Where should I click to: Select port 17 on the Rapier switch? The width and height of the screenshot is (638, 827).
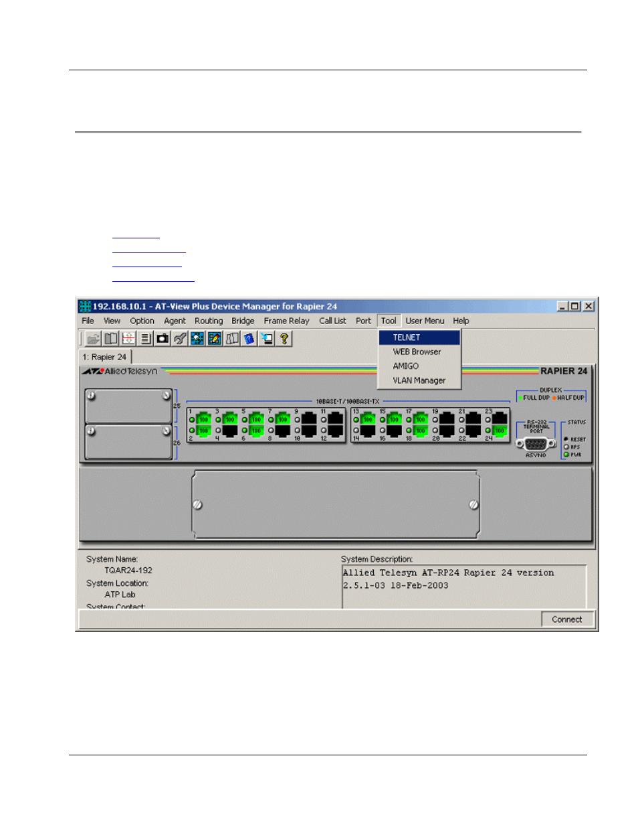421,419
